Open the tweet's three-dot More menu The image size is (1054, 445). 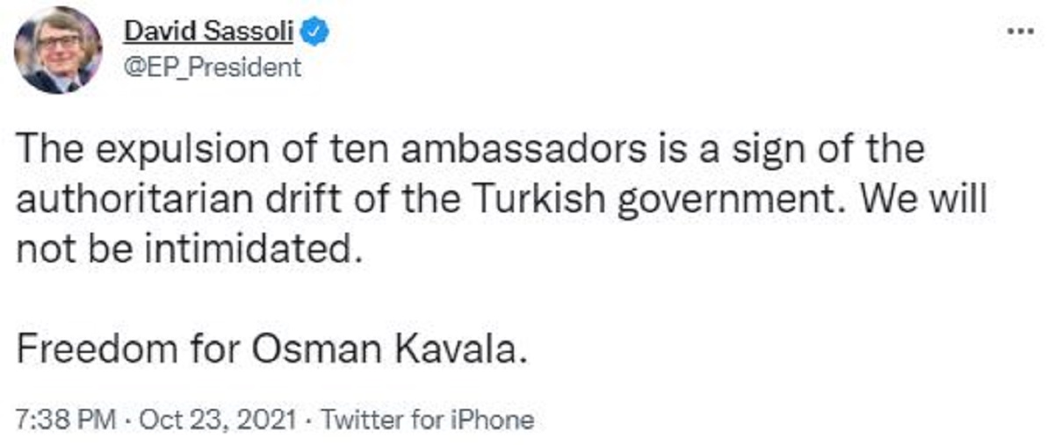(x=1020, y=32)
